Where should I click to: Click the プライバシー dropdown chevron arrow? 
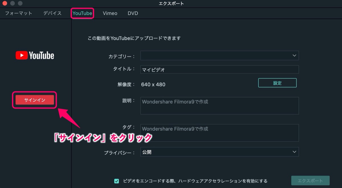[x=294, y=152]
